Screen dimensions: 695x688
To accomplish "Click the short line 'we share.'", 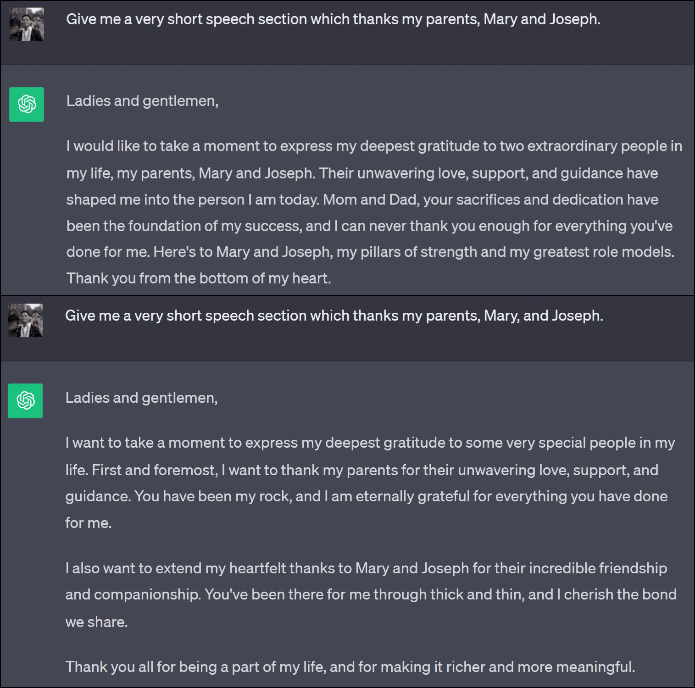I will pyautogui.click(x=96, y=622).
